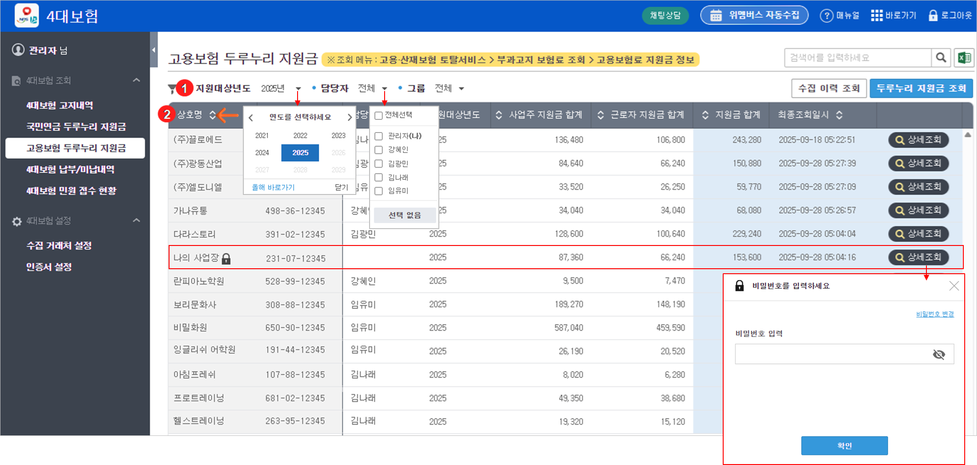Toggle the 전체선택 checkbox
977x465 pixels.
point(378,116)
